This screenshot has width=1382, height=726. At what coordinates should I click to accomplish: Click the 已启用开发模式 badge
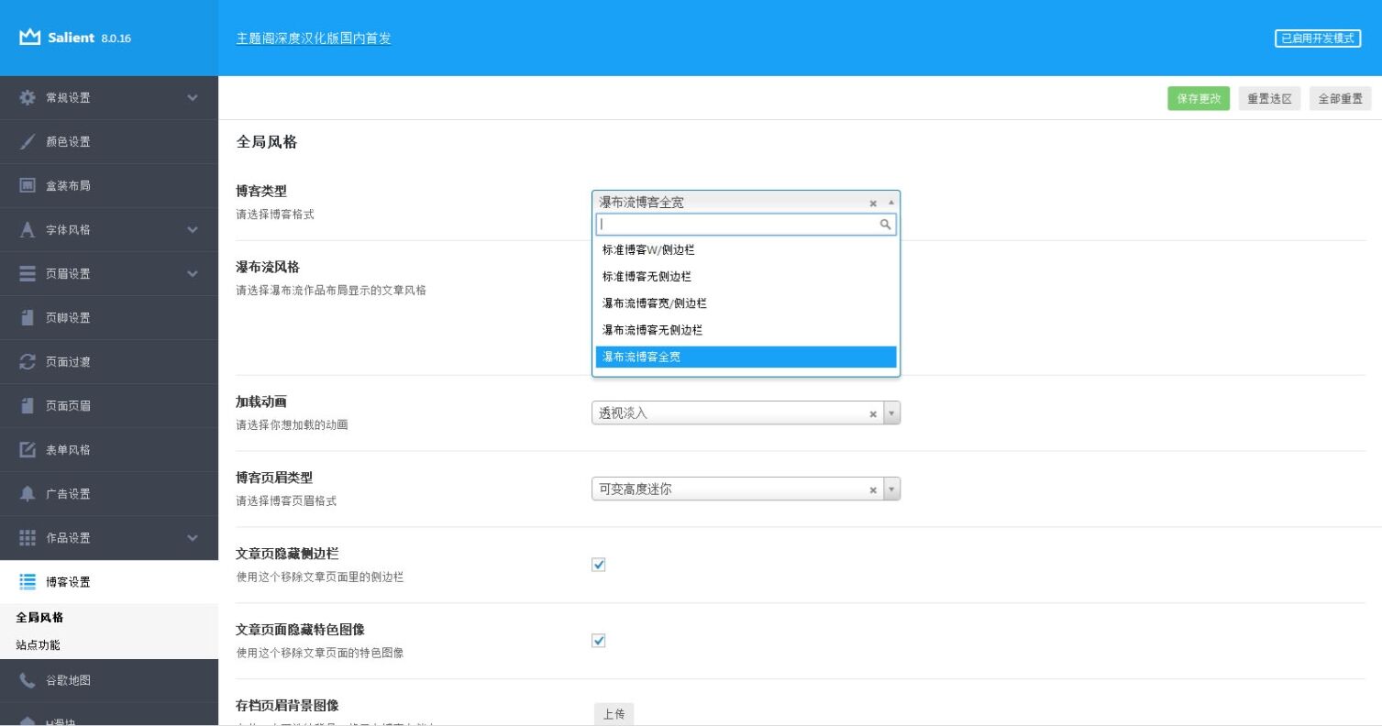pos(1318,38)
